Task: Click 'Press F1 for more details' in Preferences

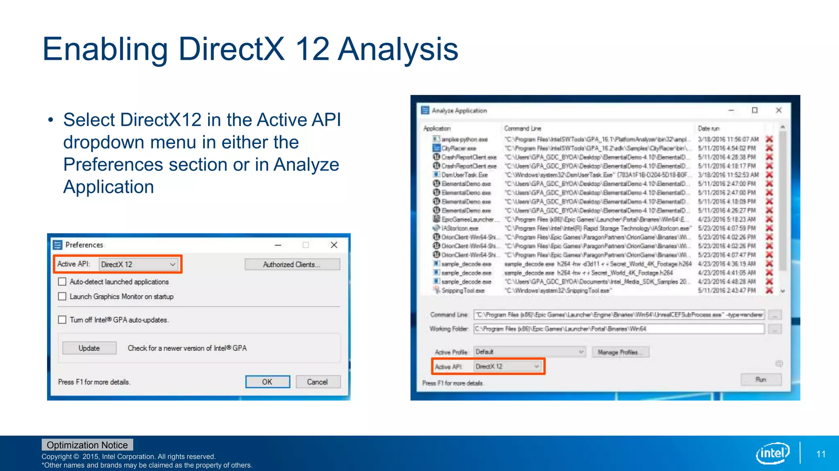Action: (x=94, y=382)
